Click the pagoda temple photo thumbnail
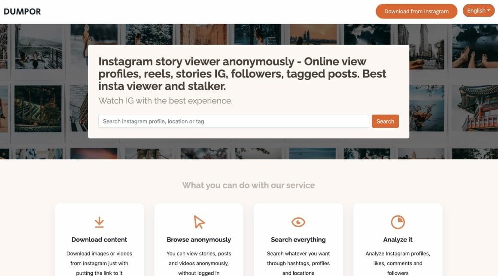Viewport: 498px width, 276px height. point(475,108)
